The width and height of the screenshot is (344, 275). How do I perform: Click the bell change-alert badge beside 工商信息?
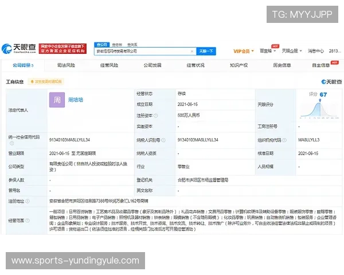click(x=46, y=82)
